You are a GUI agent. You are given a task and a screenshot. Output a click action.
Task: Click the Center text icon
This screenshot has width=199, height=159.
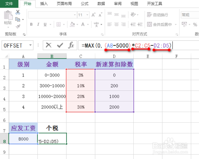coord(117,24)
